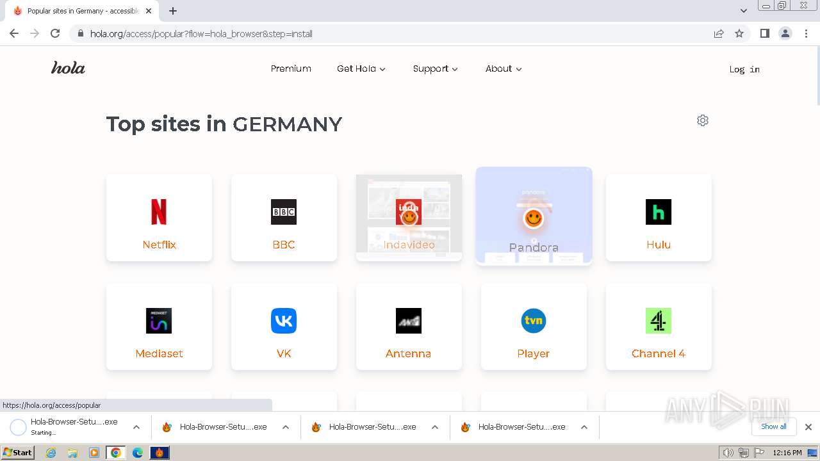
Task: Expand the Support menu
Action: coord(436,69)
